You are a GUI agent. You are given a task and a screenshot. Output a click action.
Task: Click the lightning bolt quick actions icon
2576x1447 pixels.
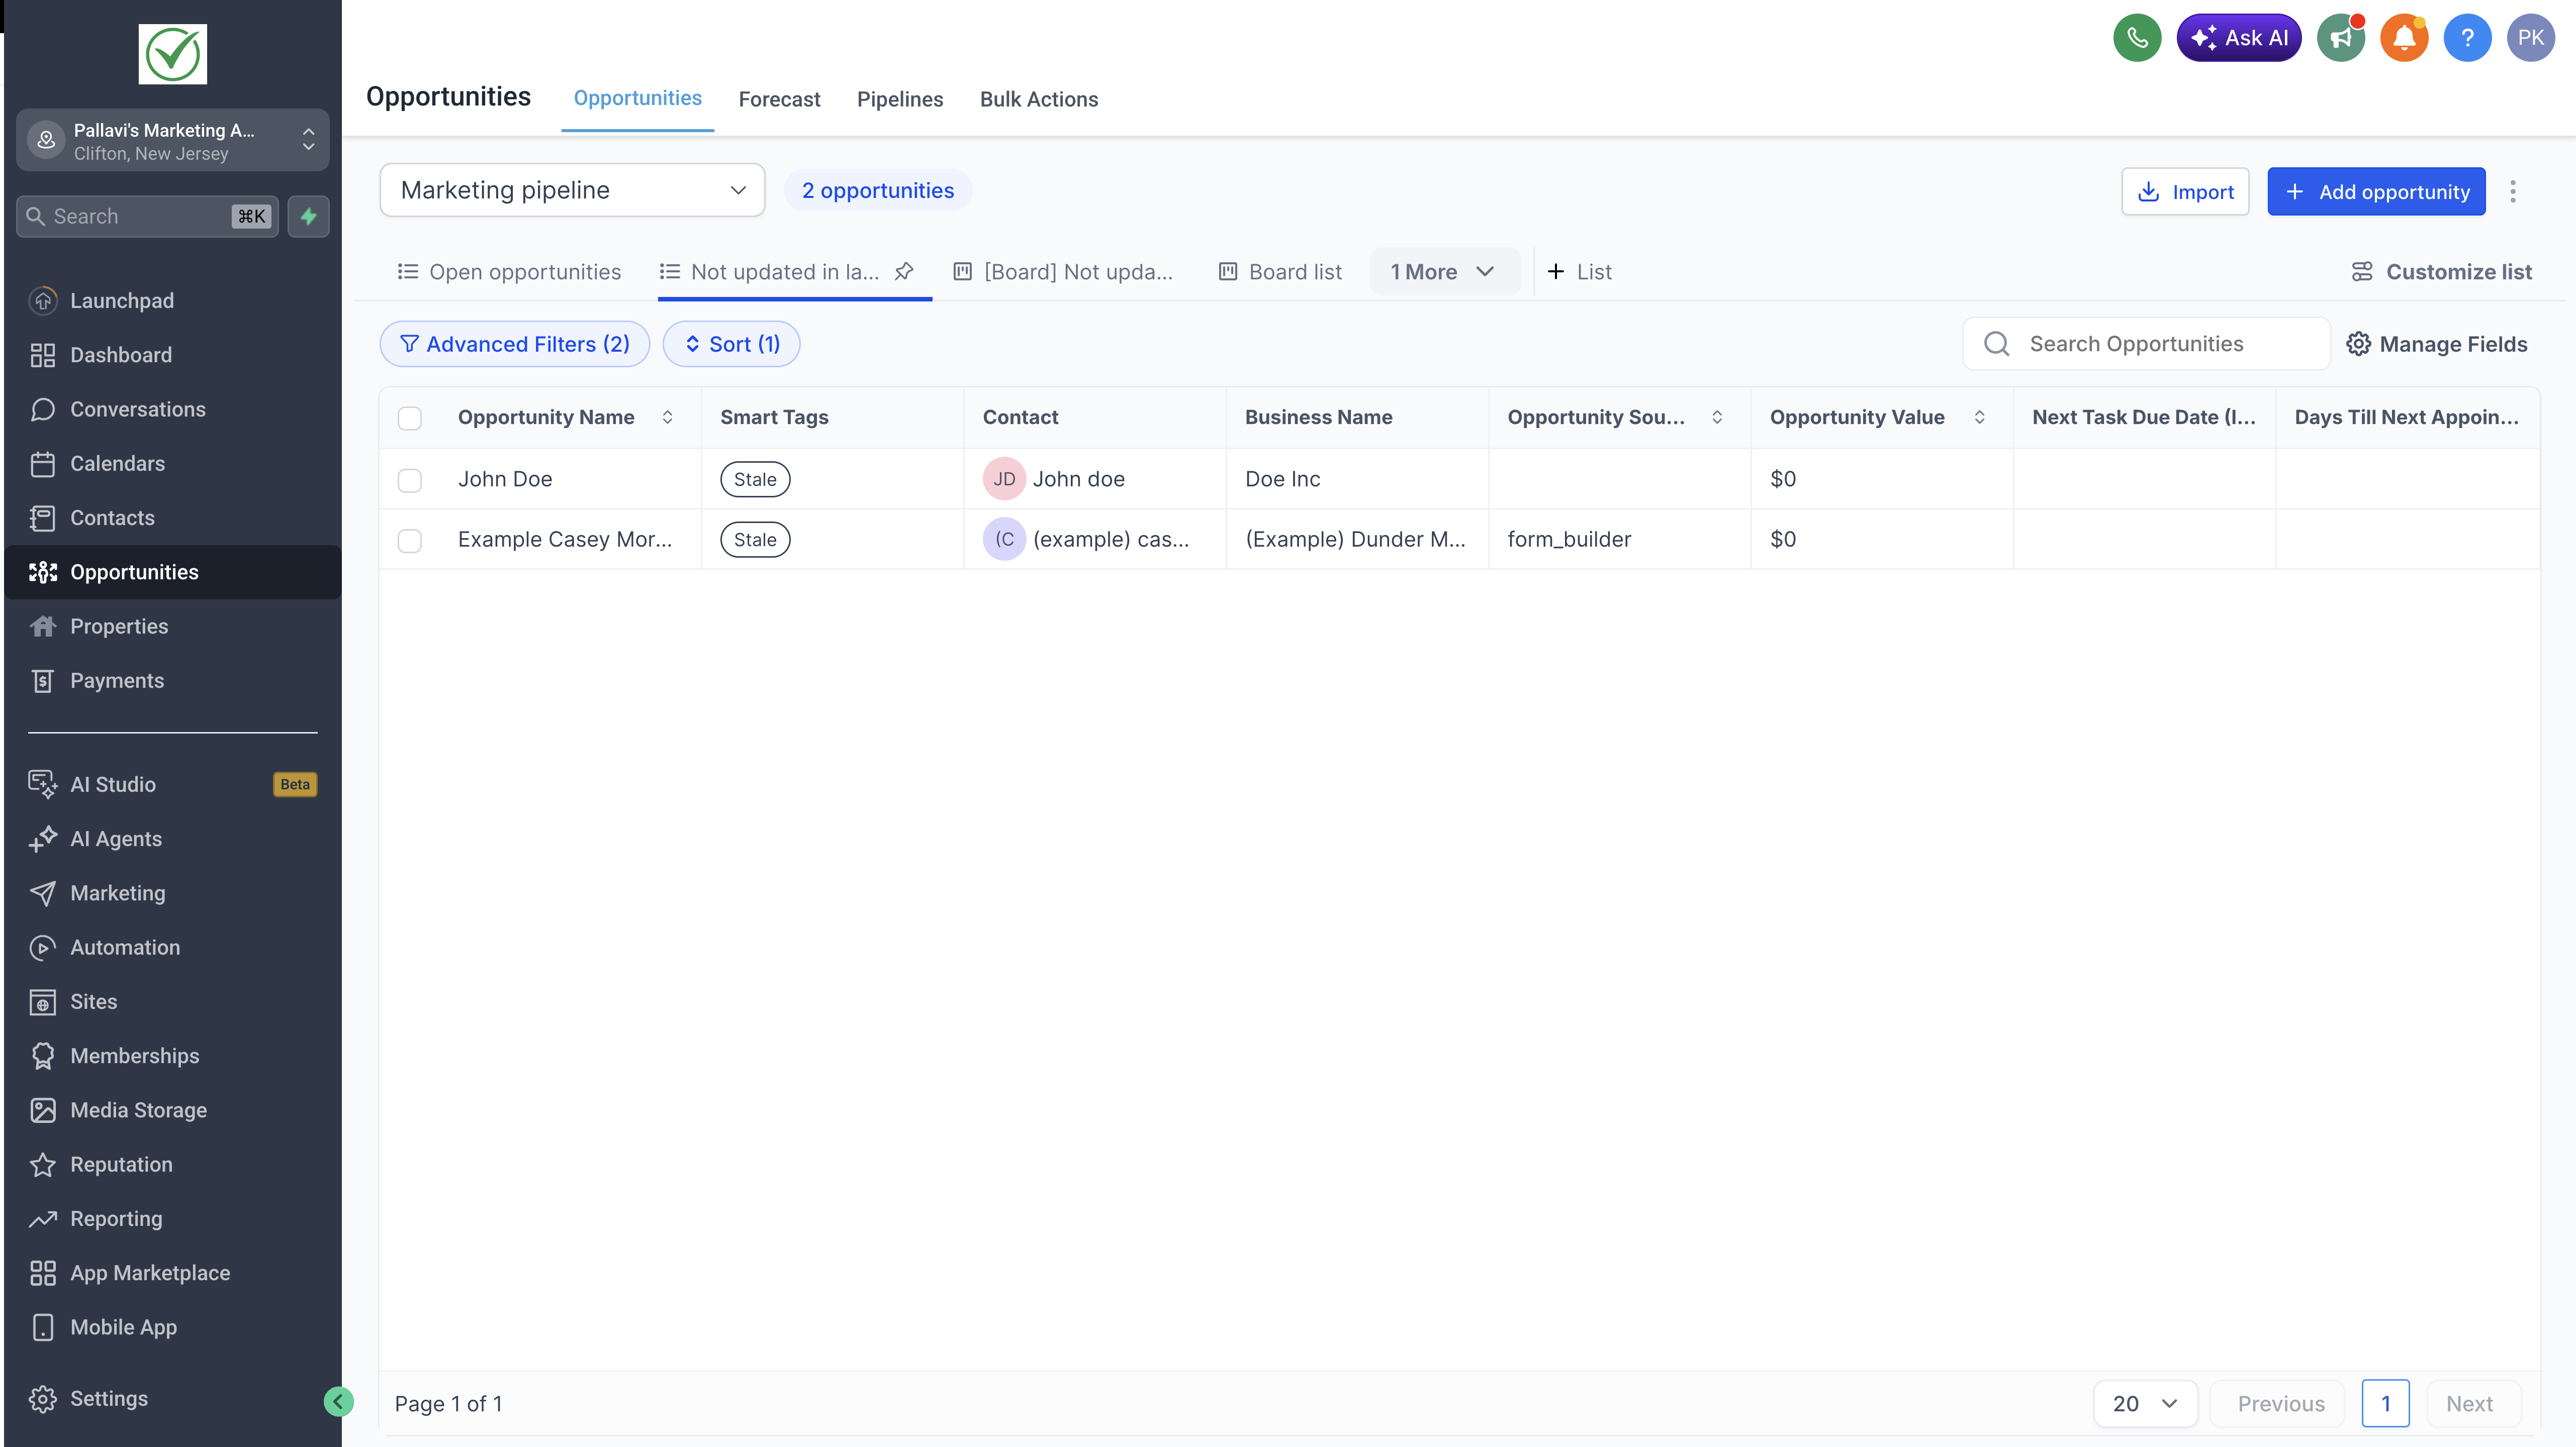click(308, 216)
